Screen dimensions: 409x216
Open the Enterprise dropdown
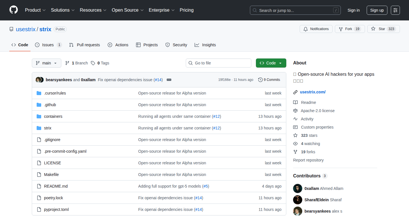pos(162,10)
